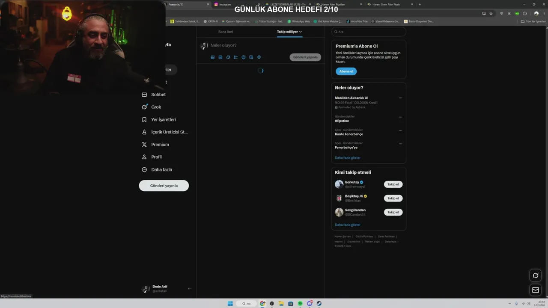Screen dimensions: 548x308
Task: Open Grok from the sidebar
Action: tap(152, 107)
